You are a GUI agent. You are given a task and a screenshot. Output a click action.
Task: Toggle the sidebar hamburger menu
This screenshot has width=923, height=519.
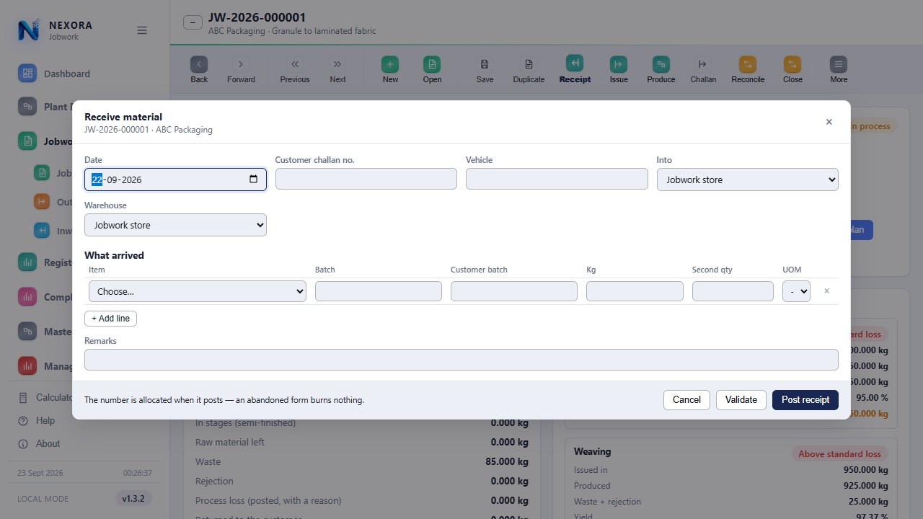(x=142, y=30)
